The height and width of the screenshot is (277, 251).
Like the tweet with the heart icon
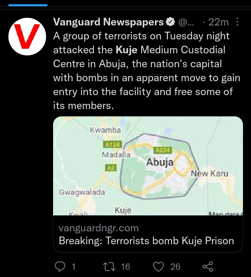click(159, 267)
